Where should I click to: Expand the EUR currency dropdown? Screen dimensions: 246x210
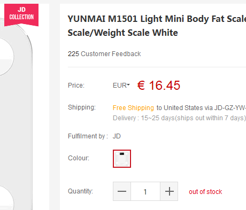point(121,85)
